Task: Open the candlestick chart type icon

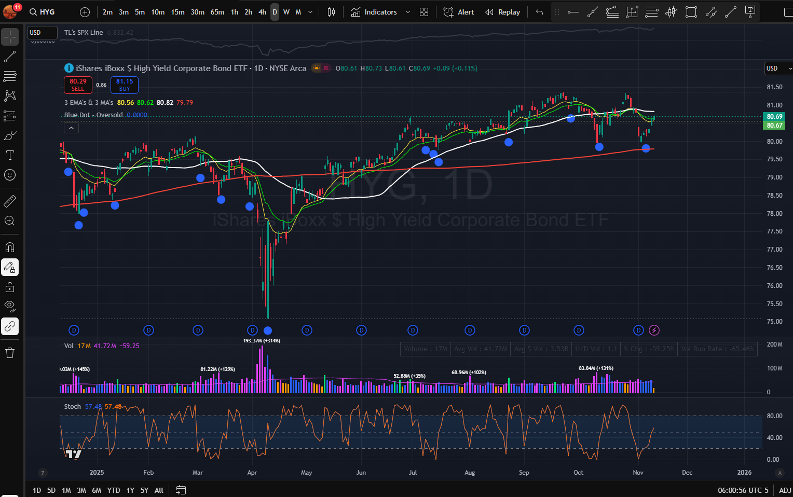Action: [331, 12]
